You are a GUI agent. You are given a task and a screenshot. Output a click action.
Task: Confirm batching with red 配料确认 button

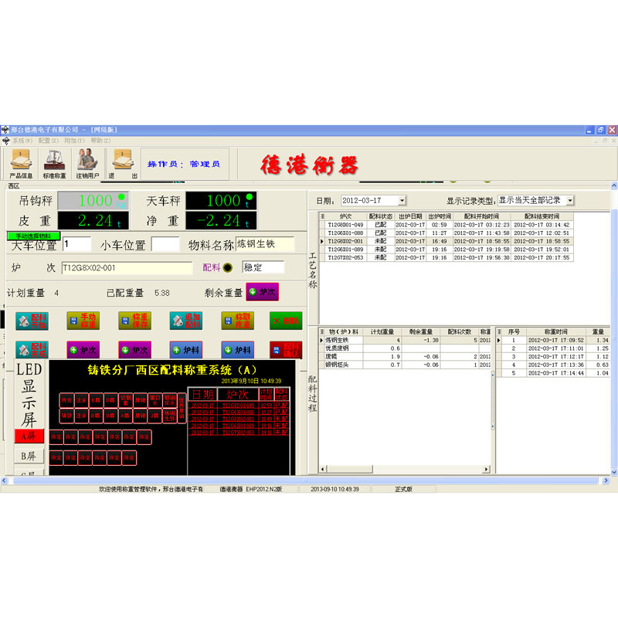(286, 350)
